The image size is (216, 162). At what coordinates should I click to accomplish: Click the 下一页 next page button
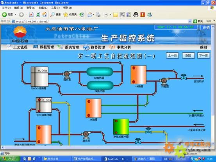tap(204, 55)
